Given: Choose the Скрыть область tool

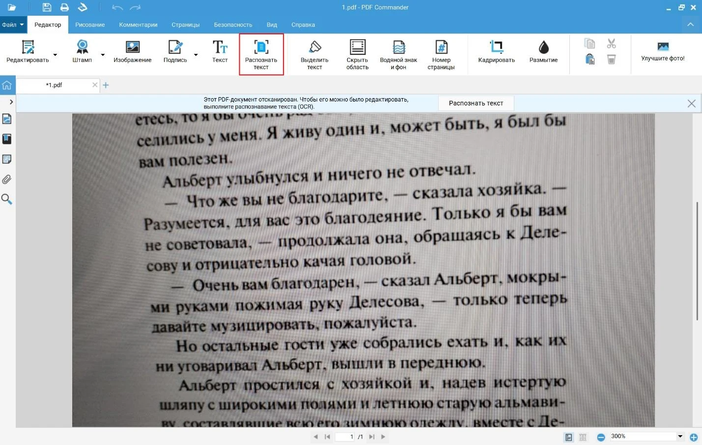Looking at the screenshot, I should [357, 54].
